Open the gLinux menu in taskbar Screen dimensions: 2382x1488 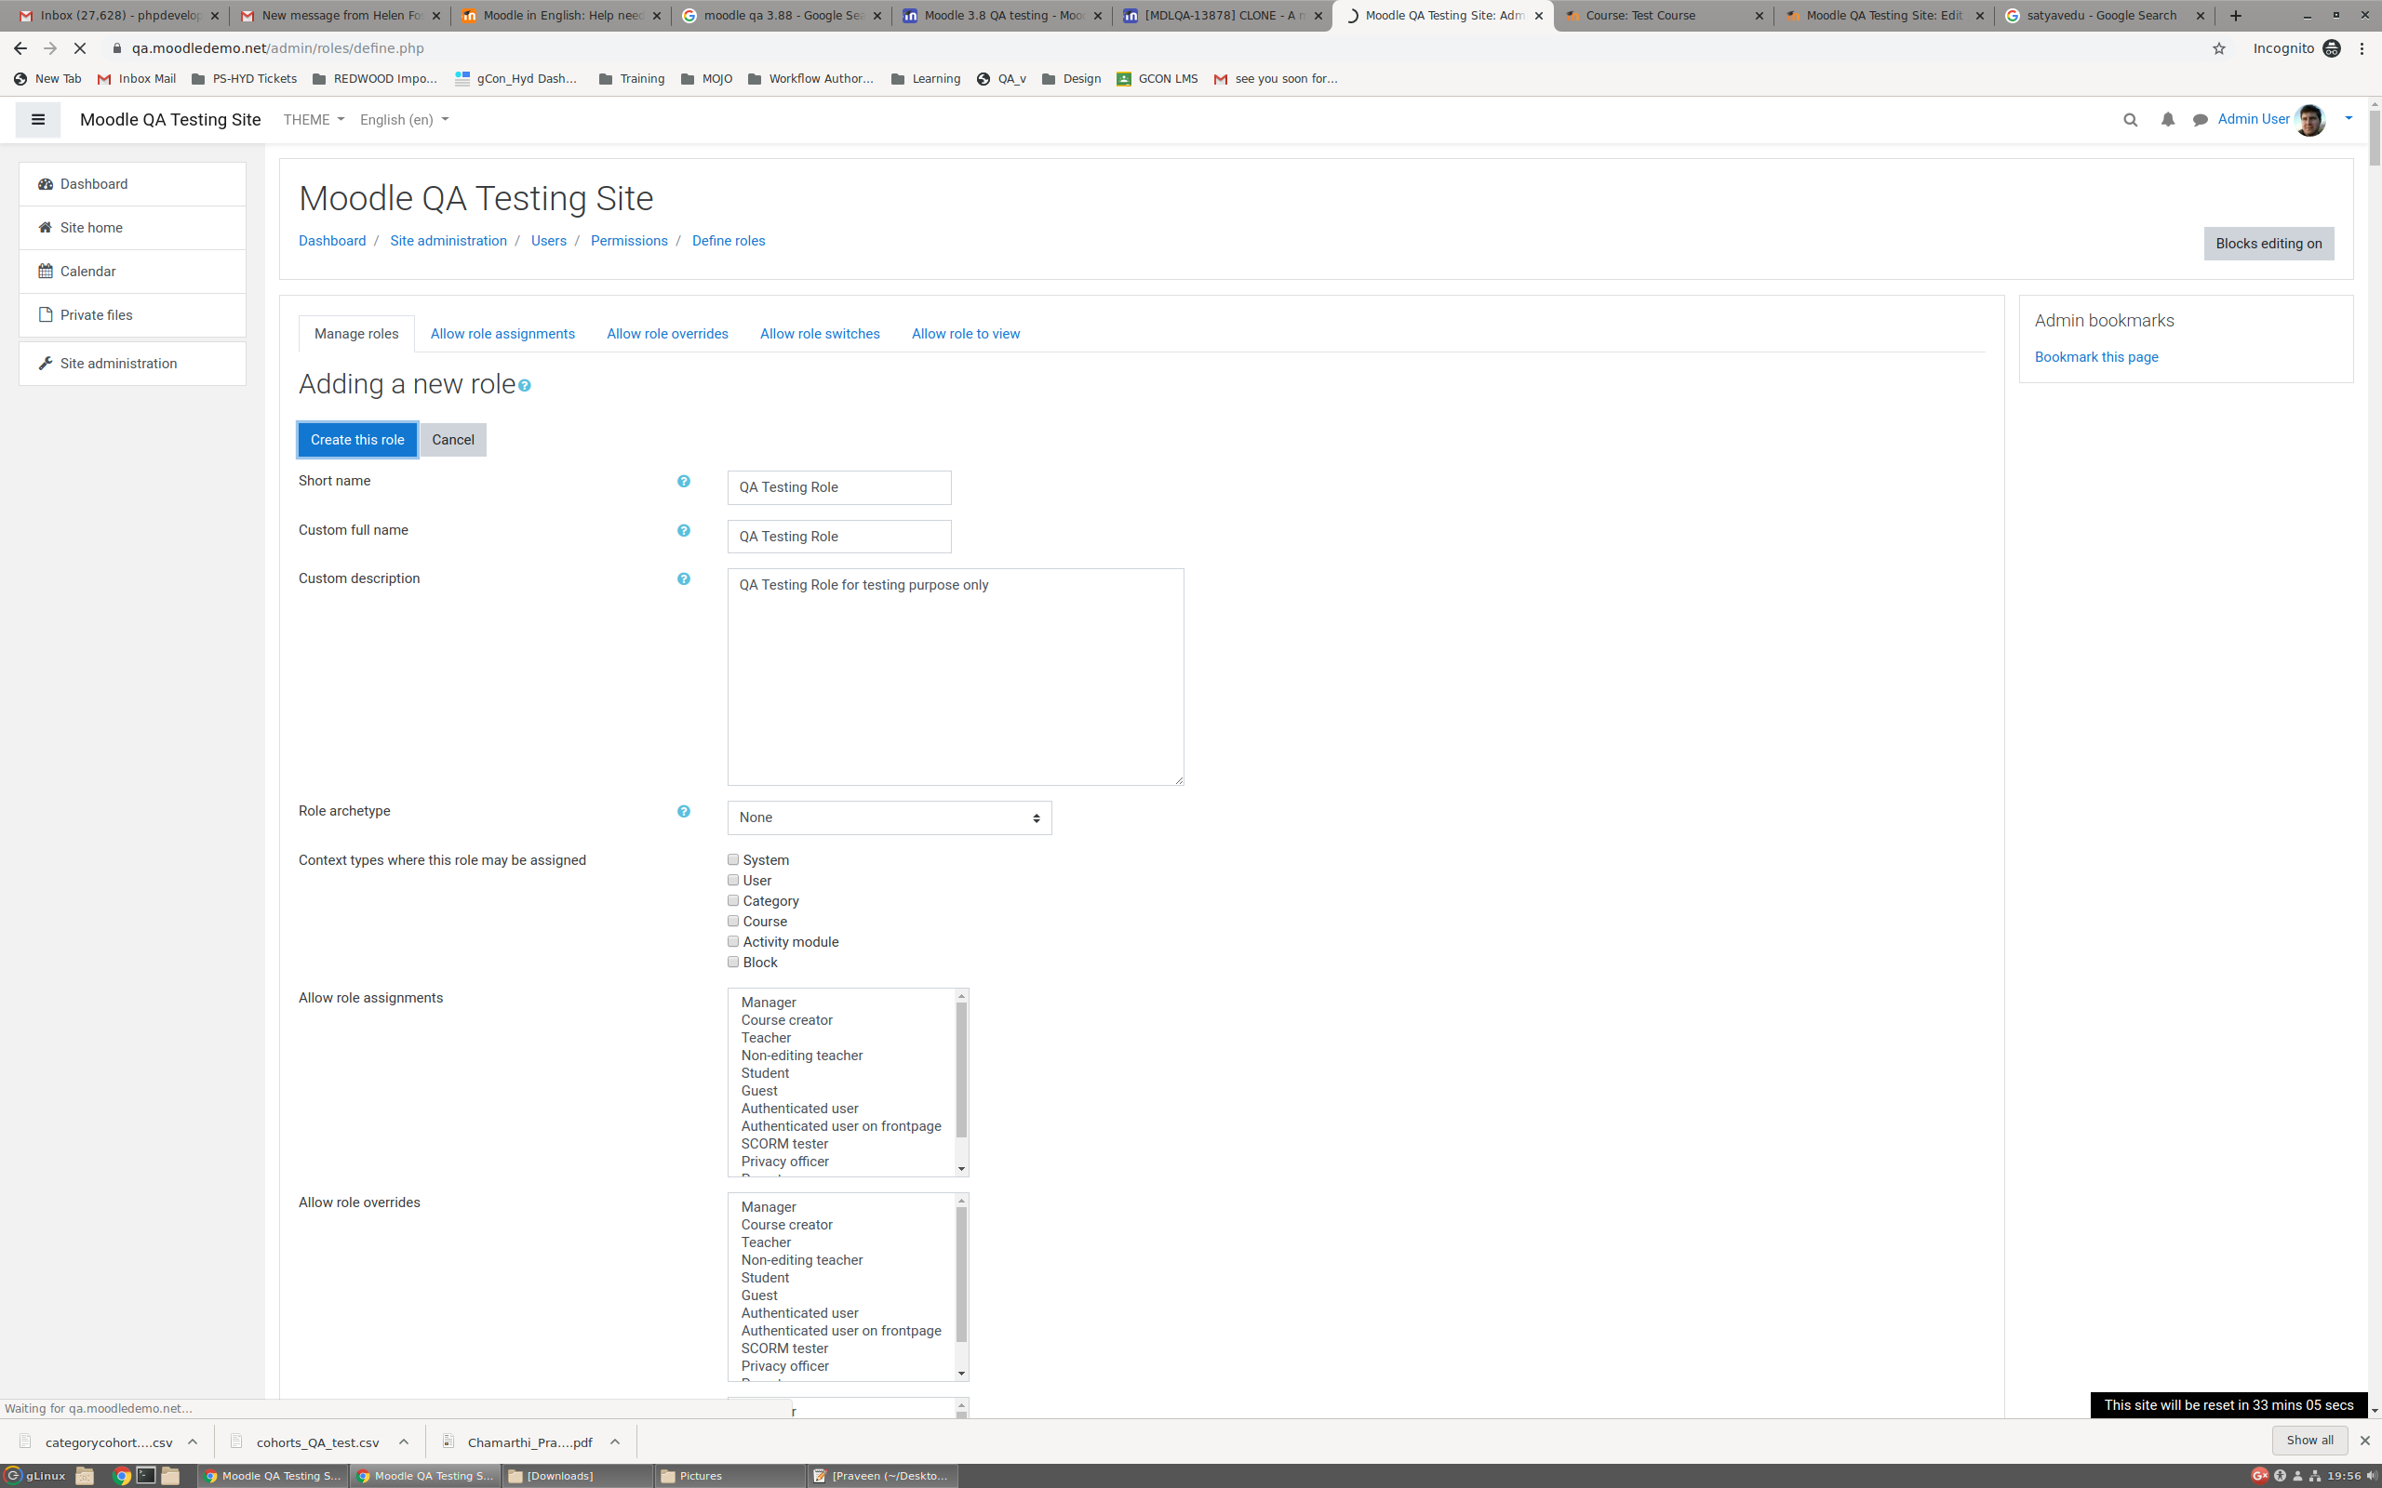coord(35,1475)
